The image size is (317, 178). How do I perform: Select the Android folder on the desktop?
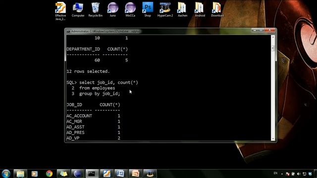click(200, 10)
